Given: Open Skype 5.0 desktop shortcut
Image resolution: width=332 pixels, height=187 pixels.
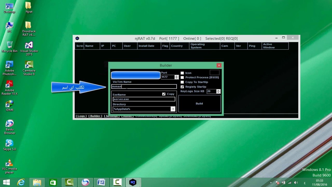Looking at the screenshot, I should click(9, 143).
